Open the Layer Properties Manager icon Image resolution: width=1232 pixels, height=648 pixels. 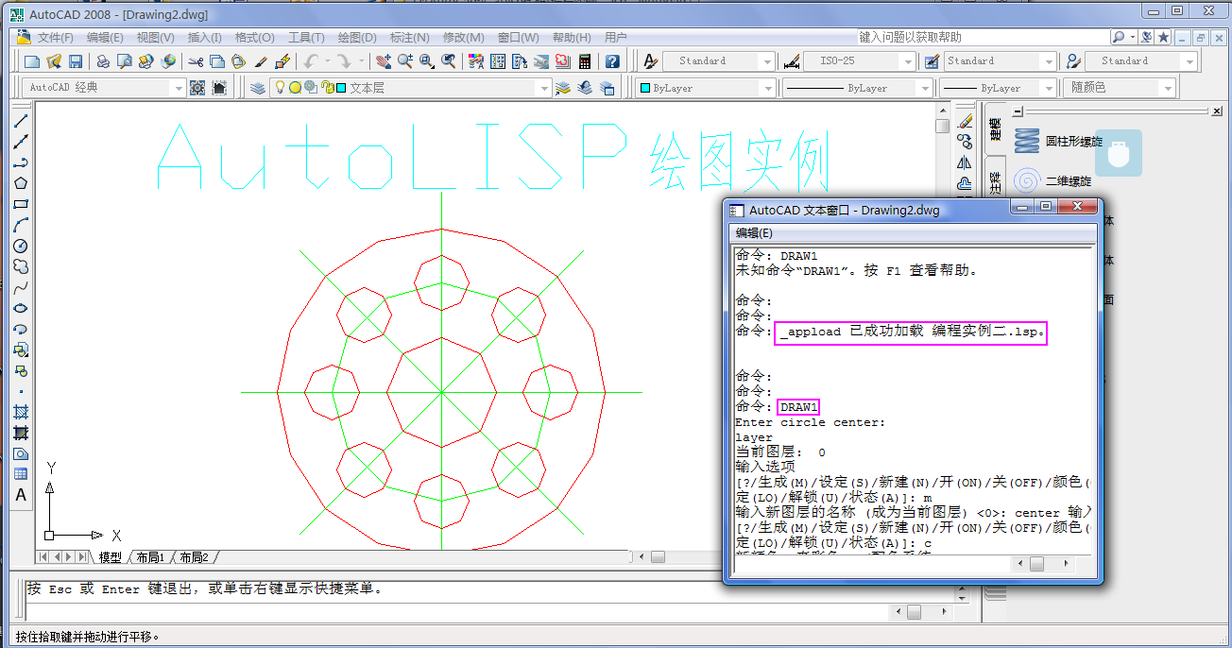pos(258,88)
